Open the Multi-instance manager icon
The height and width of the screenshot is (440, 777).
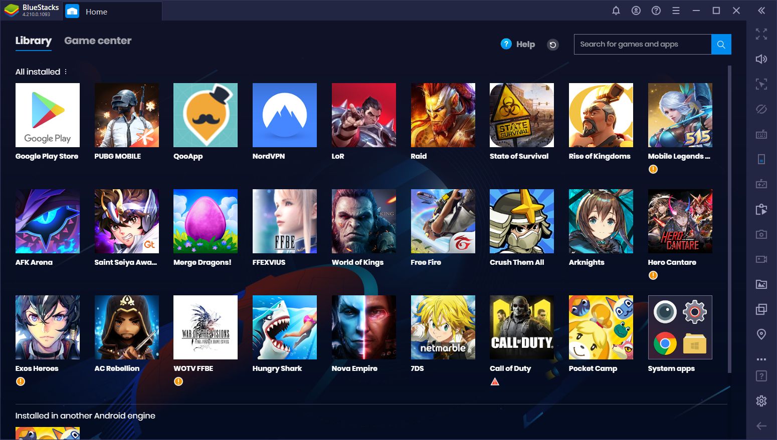click(761, 309)
